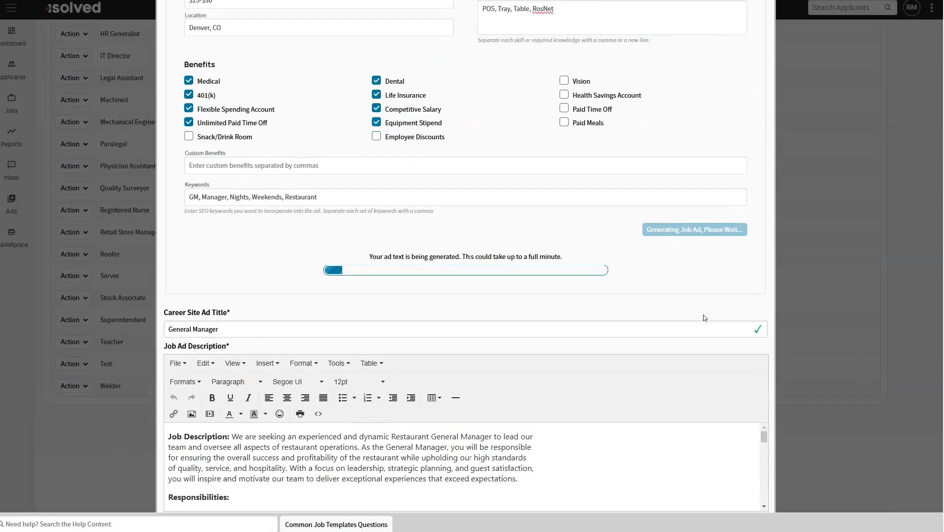Click the Custom Benefits input field

pos(465,166)
